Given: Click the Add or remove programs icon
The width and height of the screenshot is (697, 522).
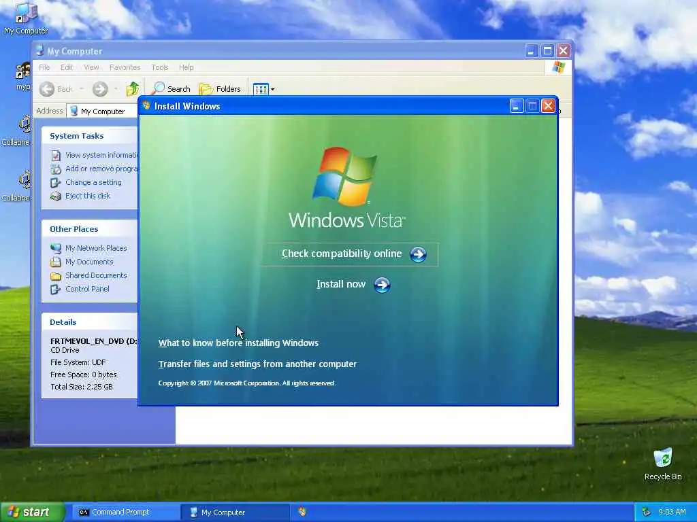Looking at the screenshot, I should coord(56,169).
